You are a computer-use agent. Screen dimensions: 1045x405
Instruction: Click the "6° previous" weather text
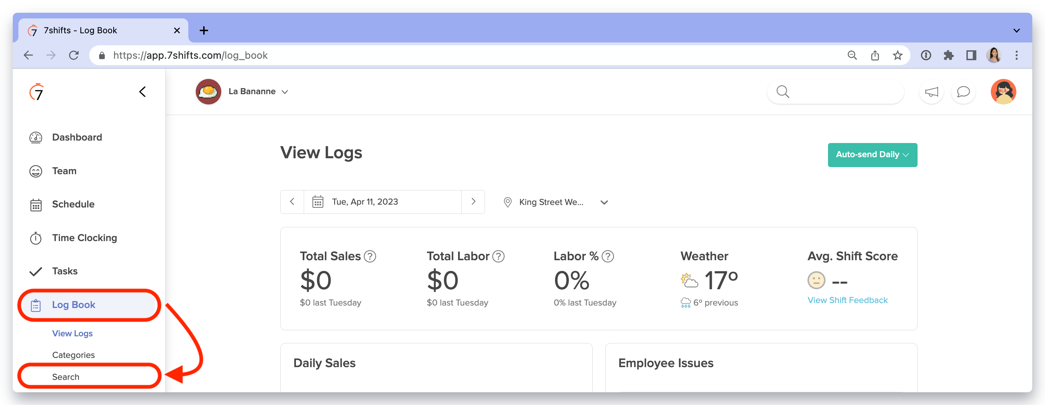click(x=715, y=303)
